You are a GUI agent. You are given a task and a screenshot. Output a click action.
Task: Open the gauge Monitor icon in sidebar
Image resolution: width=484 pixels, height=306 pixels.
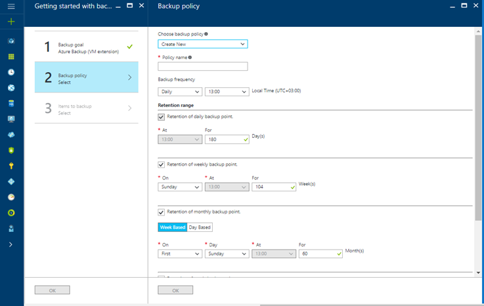coord(11,197)
